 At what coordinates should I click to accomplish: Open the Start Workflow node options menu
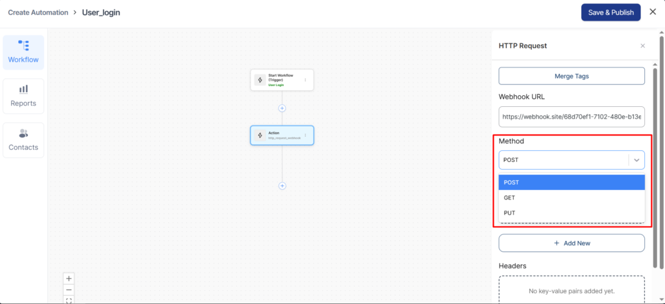[305, 80]
